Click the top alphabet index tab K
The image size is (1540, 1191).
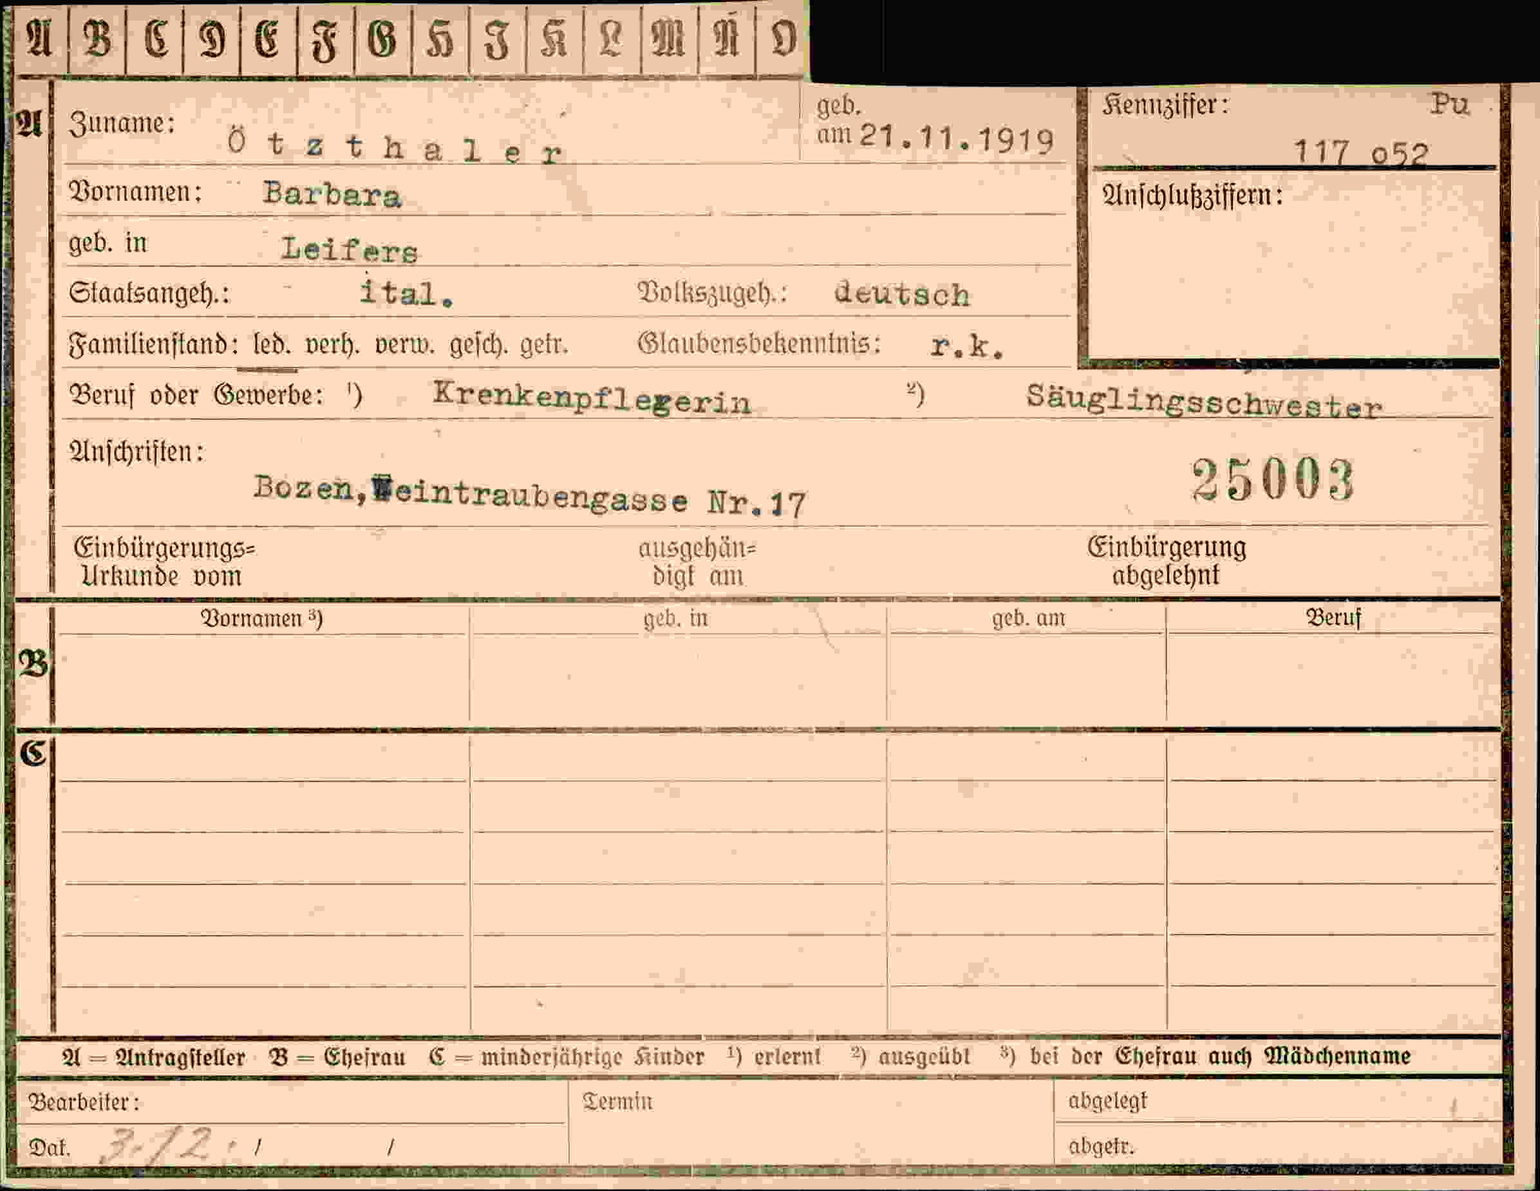[x=555, y=38]
